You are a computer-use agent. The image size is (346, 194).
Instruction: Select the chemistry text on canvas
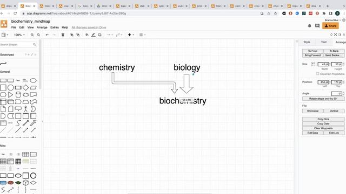[x=117, y=67]
